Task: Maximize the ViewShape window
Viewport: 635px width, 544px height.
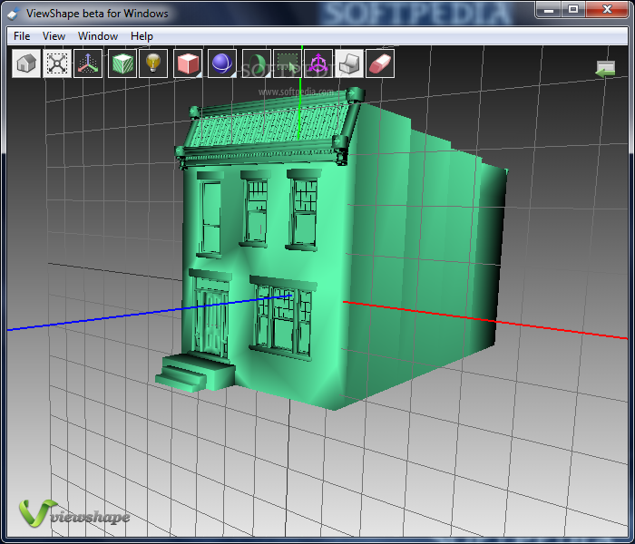Action: pyautogui.click(x=573, y=10)
